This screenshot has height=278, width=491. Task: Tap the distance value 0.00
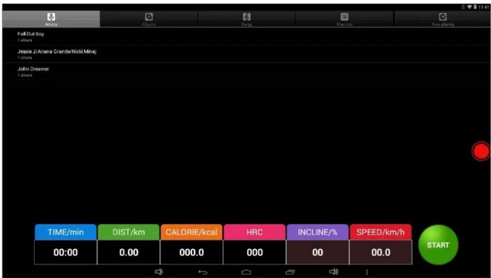pyautogui.click(x=129, y=252)
